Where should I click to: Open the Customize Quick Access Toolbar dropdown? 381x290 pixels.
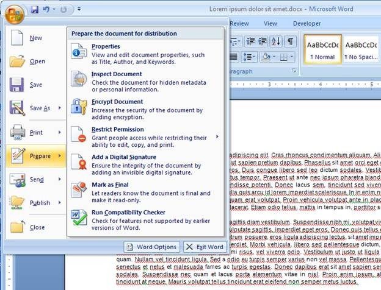80,10
